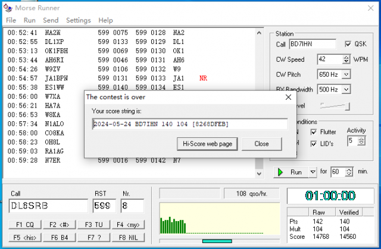Image resolution: width=381 pixels, height=249 pixels.
Task: Decrease run duration minutes with down arrow
Action: [349, 174]
